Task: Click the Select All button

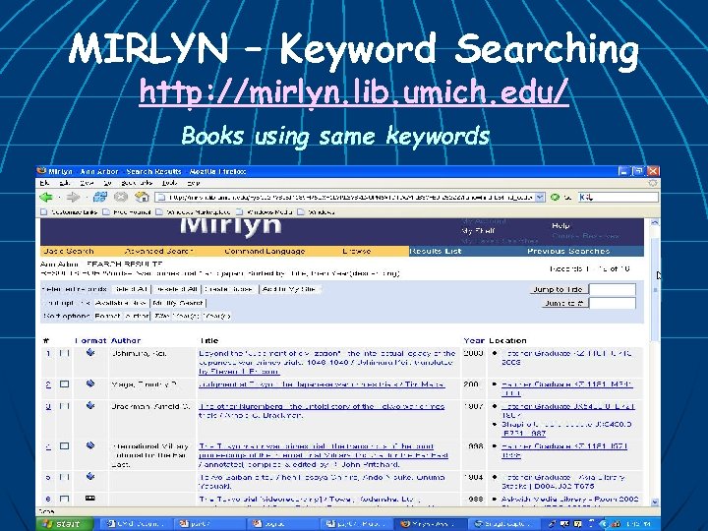Action: (x=131, y=289)
